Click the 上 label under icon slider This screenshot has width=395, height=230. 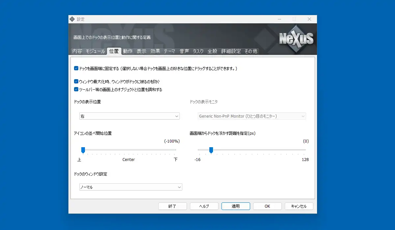point(79,160)
